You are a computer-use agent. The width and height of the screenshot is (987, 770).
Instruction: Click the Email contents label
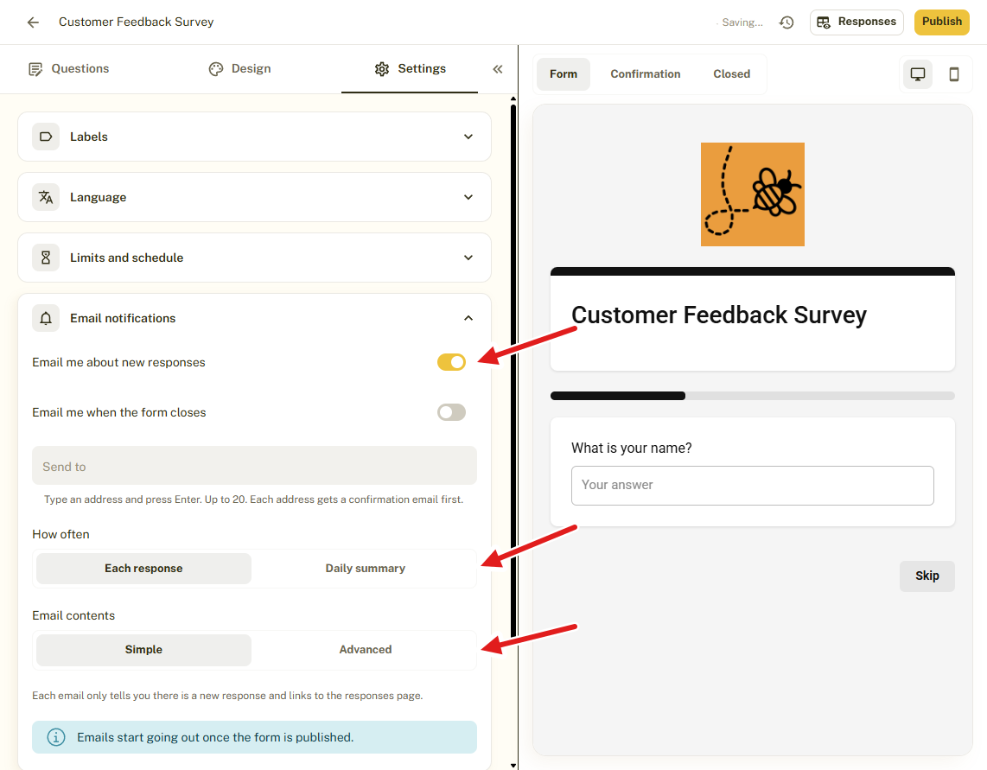tap(73, 616)
